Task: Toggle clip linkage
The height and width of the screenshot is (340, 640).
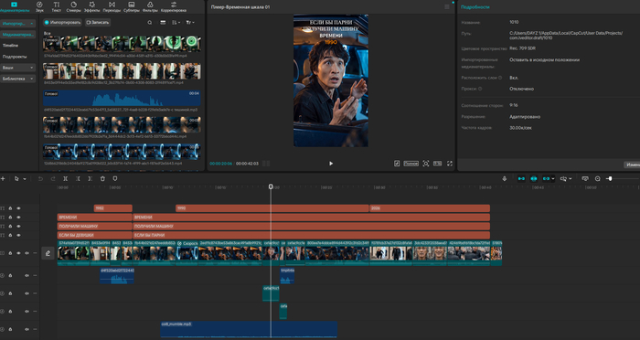Action: coord(546,179)
